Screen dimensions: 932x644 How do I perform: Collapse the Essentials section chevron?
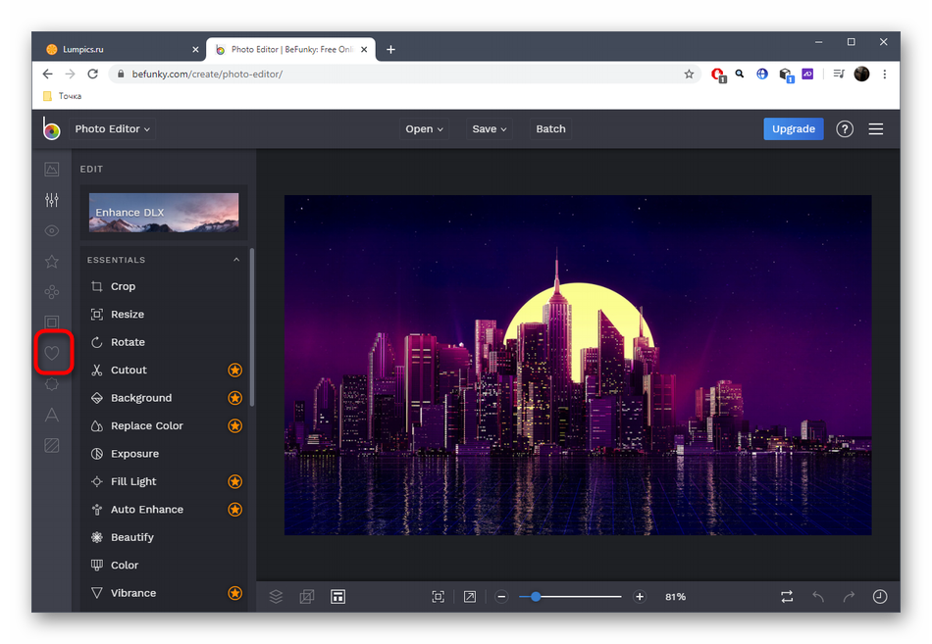point(236,260)
